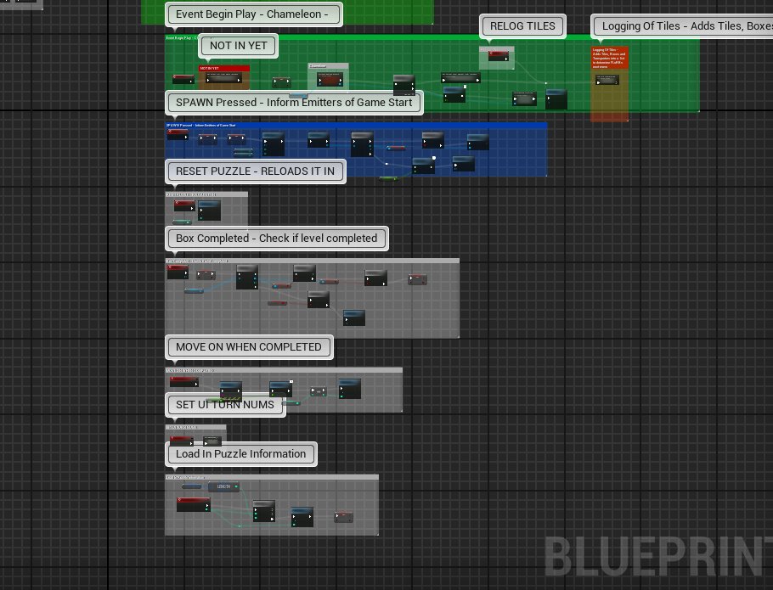Select the red event node in Load In Puzzle box

pos(194,504)
